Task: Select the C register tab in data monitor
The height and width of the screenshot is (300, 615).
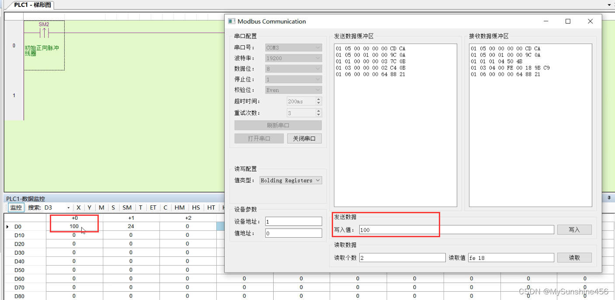Action: tap(165, 208)
